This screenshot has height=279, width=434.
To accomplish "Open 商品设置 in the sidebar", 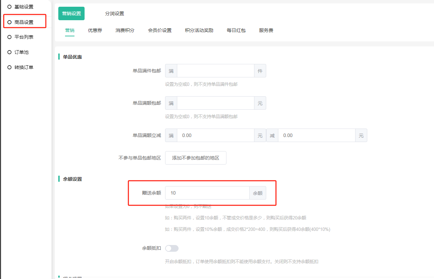I will (24, 22).
